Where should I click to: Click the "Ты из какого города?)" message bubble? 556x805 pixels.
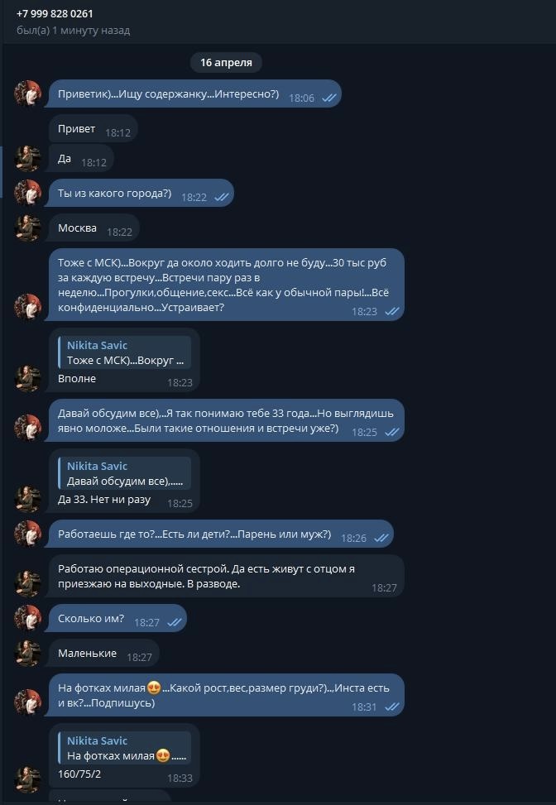[x=141, y=194]
